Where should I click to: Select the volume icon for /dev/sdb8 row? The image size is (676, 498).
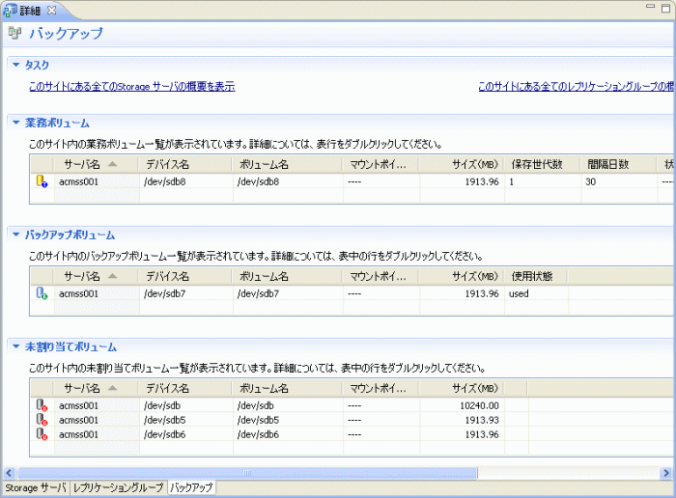(x=42, y=181)
